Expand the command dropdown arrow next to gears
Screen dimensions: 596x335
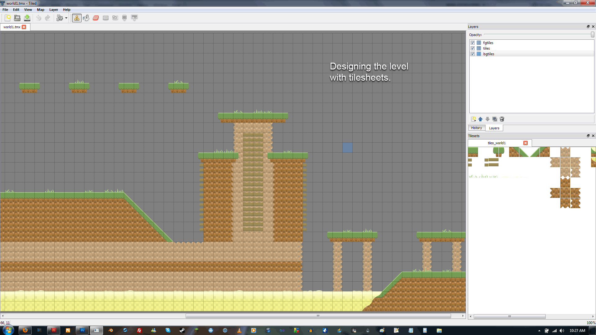click(x=66, y=18)
